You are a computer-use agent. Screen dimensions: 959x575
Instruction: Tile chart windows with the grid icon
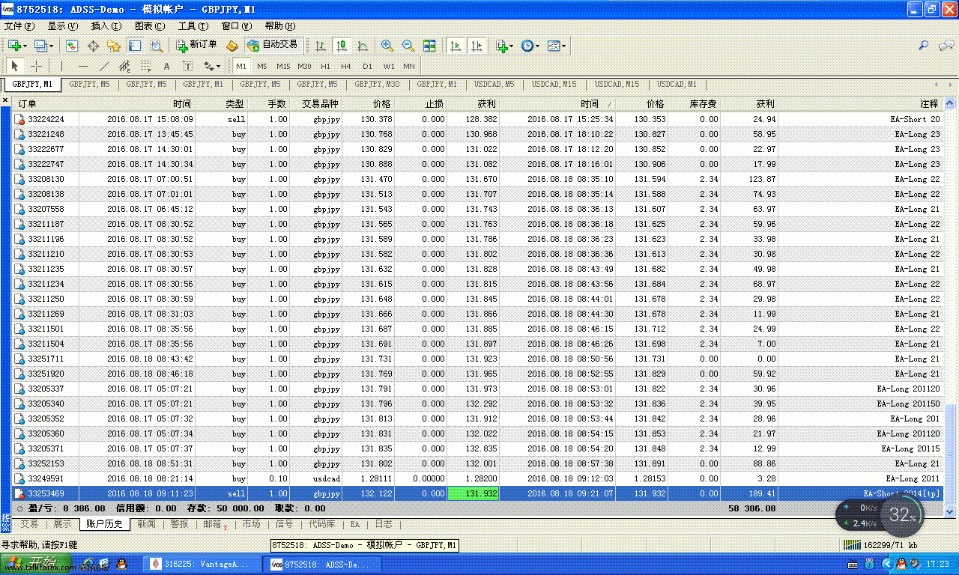pos(429,46)
